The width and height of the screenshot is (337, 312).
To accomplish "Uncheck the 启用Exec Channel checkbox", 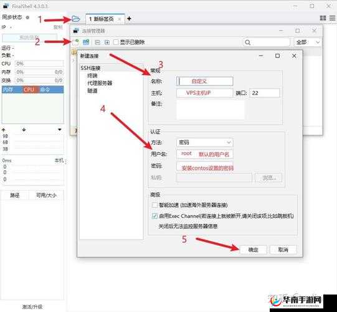I will (154, 216).
